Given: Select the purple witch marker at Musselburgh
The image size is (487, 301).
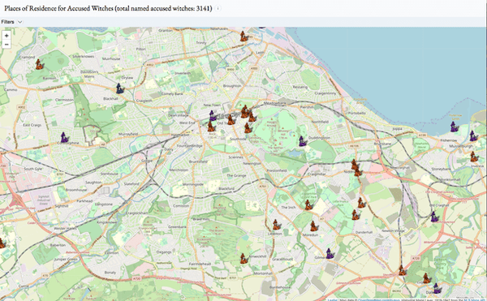Looking at the screenshot, I should click(x=473, y=135).
